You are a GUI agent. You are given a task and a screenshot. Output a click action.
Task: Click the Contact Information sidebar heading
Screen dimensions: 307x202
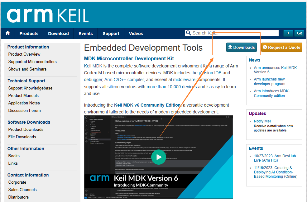(x=28, y=175)
